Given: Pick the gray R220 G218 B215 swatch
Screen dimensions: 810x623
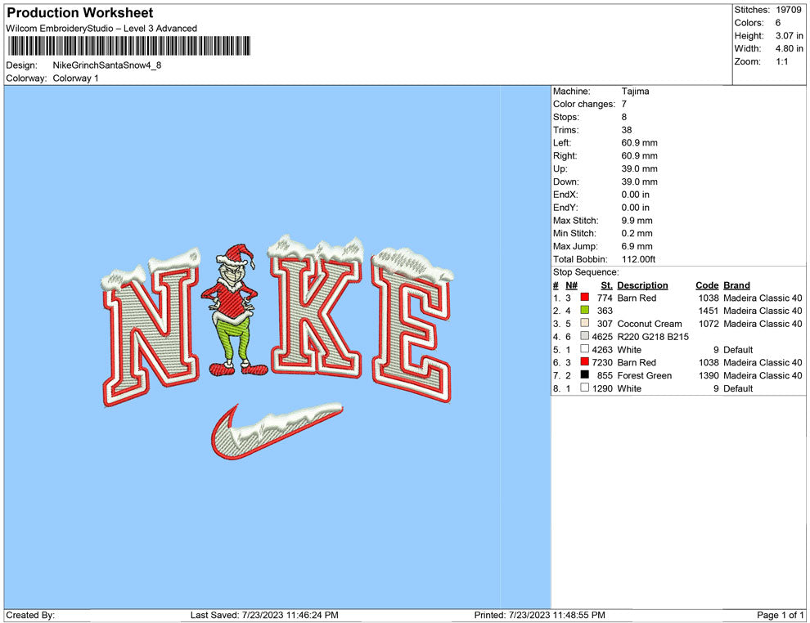Looking at the screenshot, I should pyautogui.click(x=584, y=337).
